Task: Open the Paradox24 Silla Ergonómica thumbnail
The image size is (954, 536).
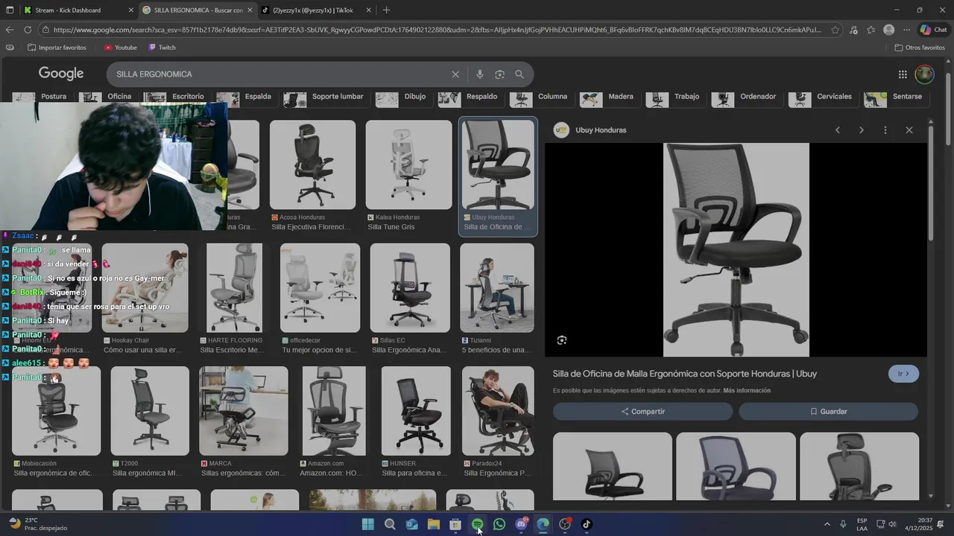Action: (498, 410)
